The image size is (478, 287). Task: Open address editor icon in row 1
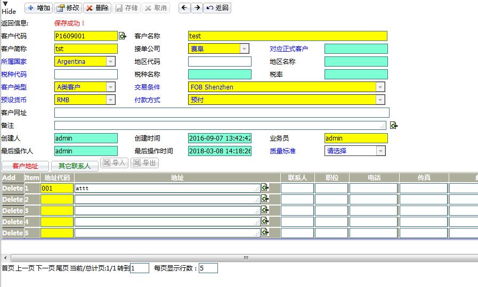(x=264, y=188)
